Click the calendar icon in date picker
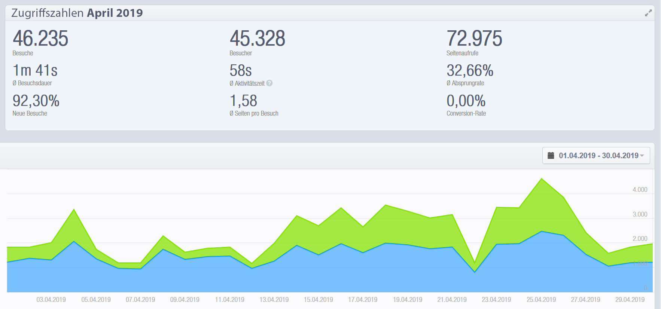Image resolution: width=661 pixels, height=309 pixels. (x=551, y=156)
